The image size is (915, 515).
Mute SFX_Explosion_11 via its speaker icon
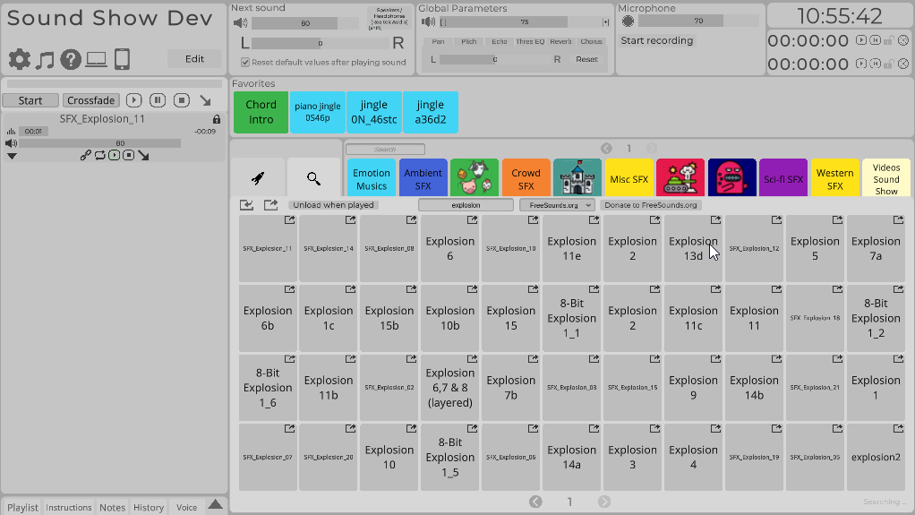click(11, 143)
